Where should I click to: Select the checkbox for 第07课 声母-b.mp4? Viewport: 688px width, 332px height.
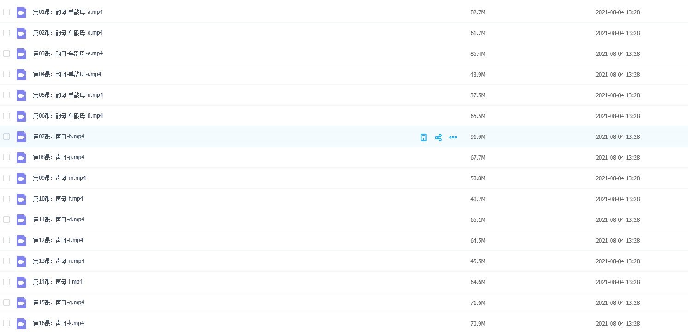click(6, 136)
